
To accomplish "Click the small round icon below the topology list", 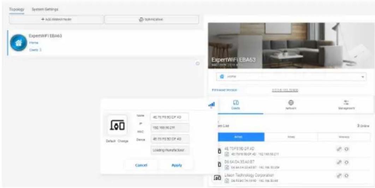I will click(x=197, y=63).
